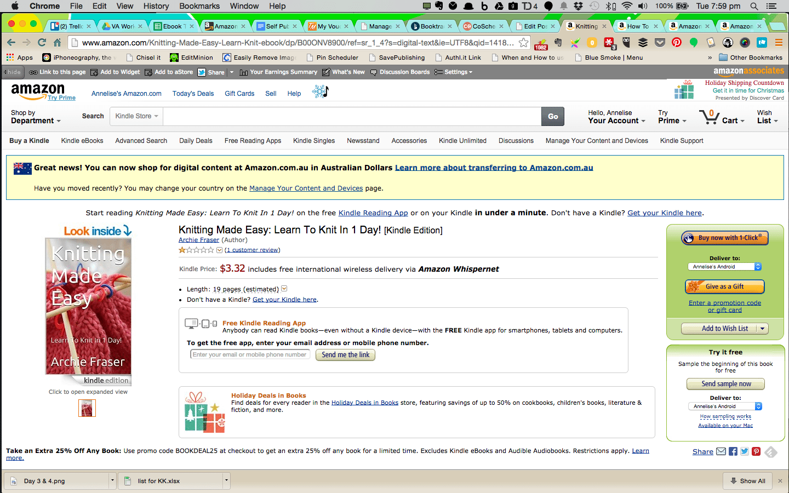The height and width of the screenshot is (493, 789).
Task: Open the Associates Settings dropdown
Action: [453, 72]
